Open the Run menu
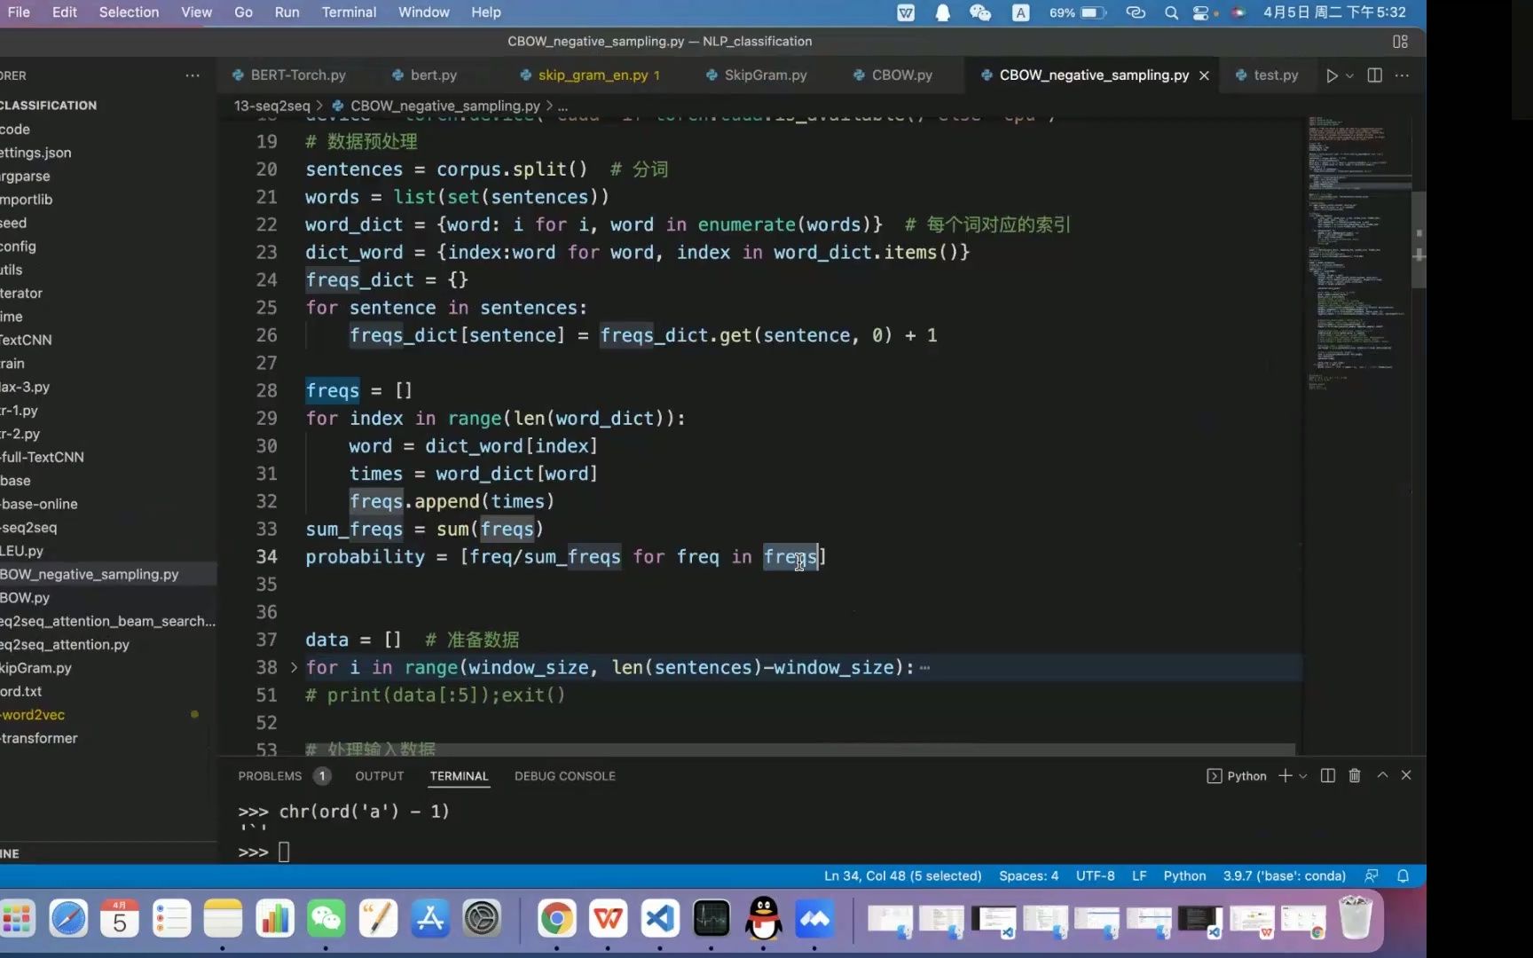1533x958 pixels. (x=287, y=12)
